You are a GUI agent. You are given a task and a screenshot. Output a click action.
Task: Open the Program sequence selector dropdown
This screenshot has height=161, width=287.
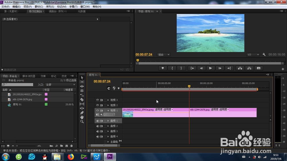coord(157,11)
